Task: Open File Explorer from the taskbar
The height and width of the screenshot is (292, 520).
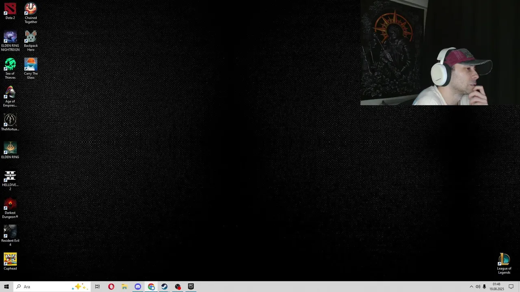Action: [124, 287]
